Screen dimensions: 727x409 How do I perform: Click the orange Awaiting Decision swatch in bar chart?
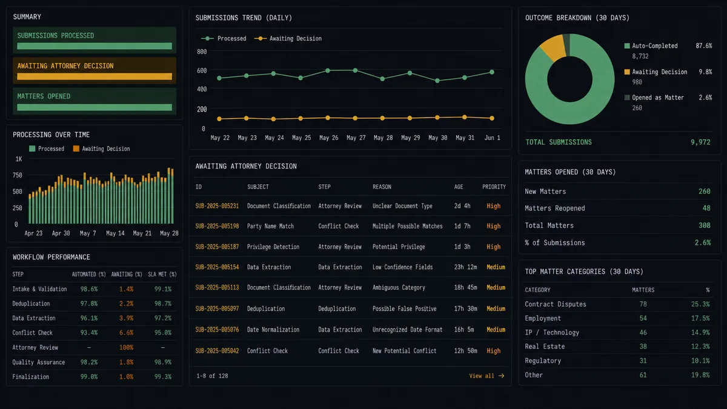pyautogui.click(x=76, y=148)
